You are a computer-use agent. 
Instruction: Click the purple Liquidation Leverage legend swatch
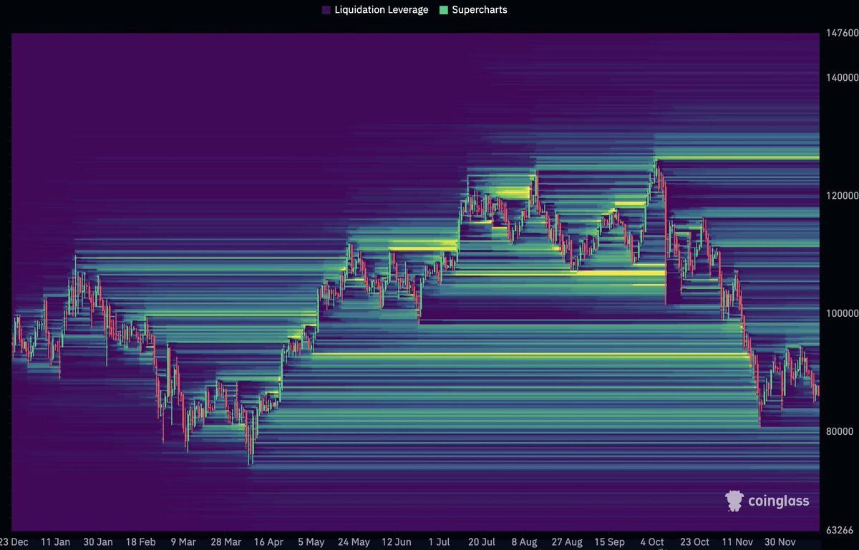tap(326, 10)
